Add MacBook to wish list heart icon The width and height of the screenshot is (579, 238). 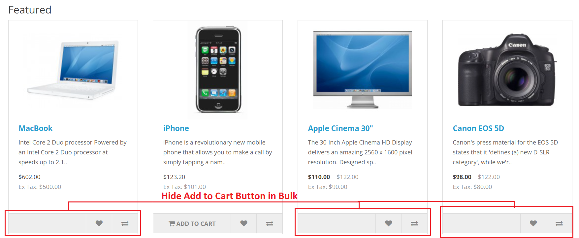coord(99,224)
